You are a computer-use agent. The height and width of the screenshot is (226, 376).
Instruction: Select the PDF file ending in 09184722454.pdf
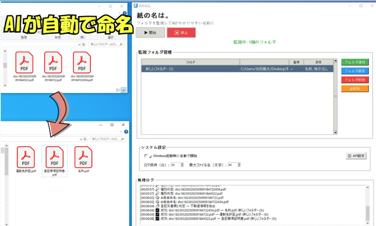pyautogui.click(x=82, y=63)
